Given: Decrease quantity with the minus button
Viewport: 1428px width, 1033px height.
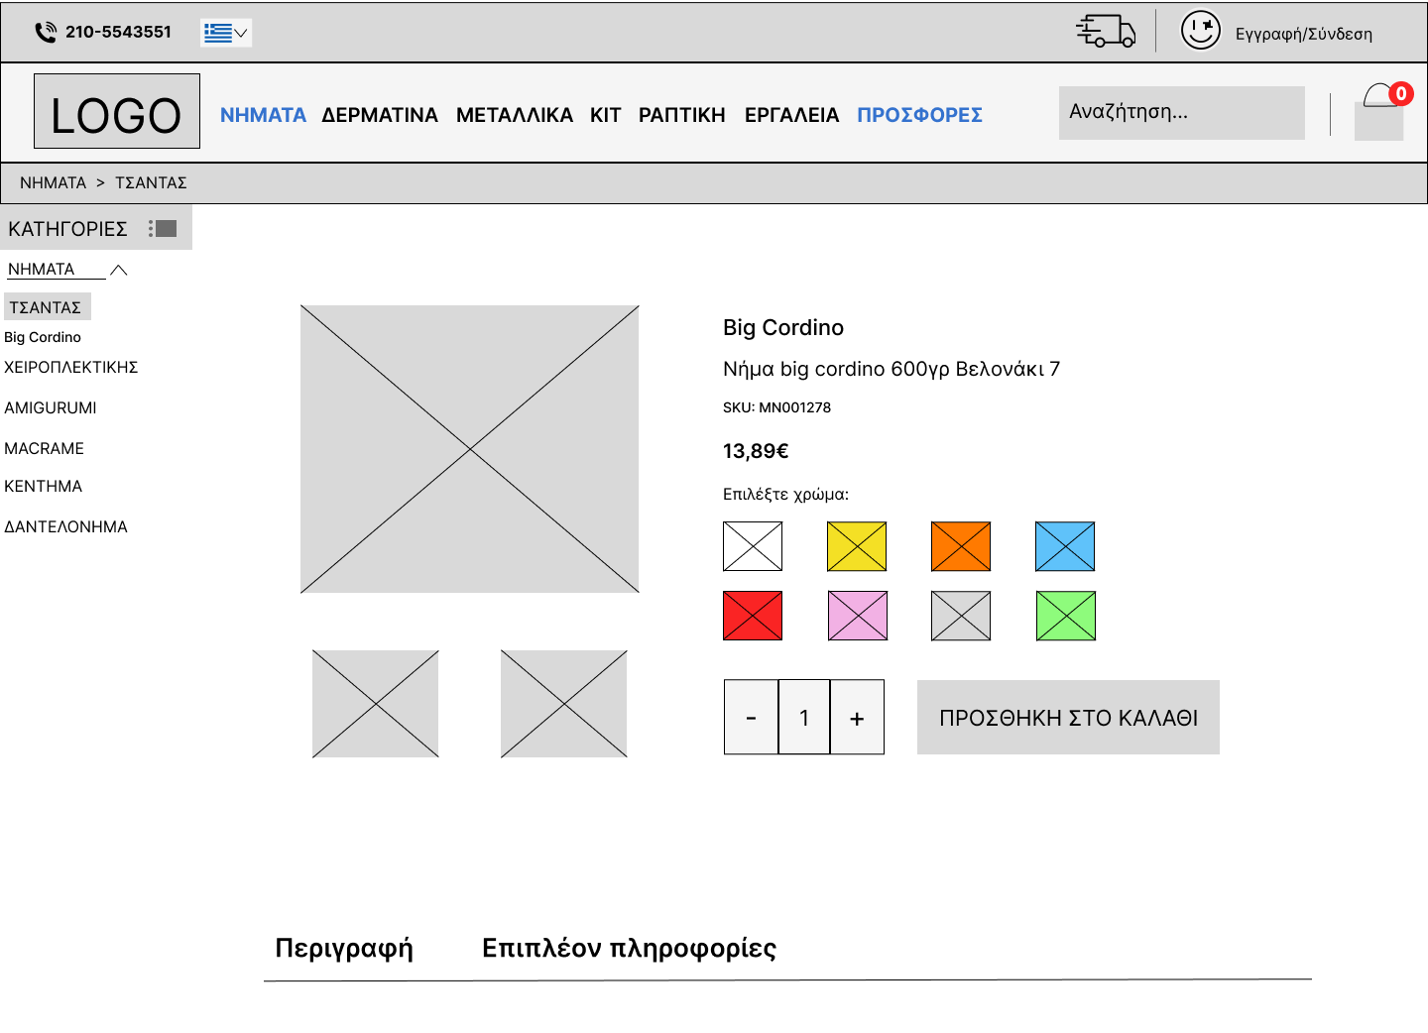Looking at the screenshot, I should 751,718.
